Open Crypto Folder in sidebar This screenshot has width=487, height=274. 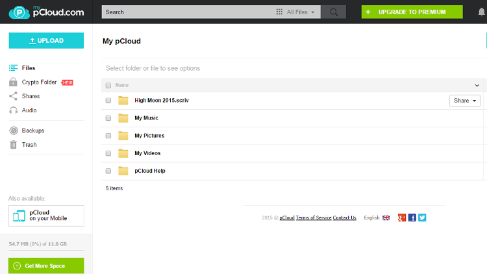click(39, 82)
